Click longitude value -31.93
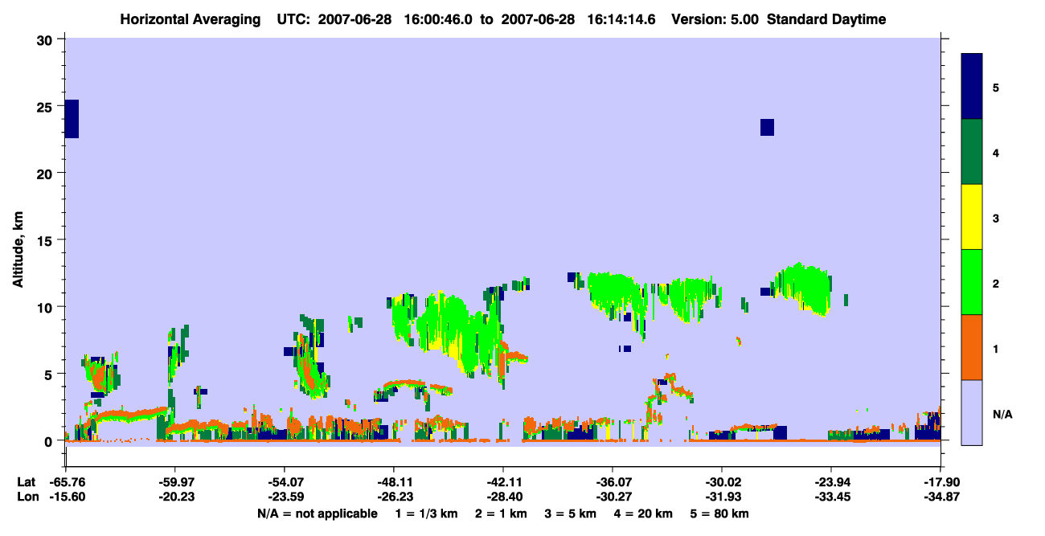Image resolution: width=1045 pixels, height=536 pixels. 722,497
